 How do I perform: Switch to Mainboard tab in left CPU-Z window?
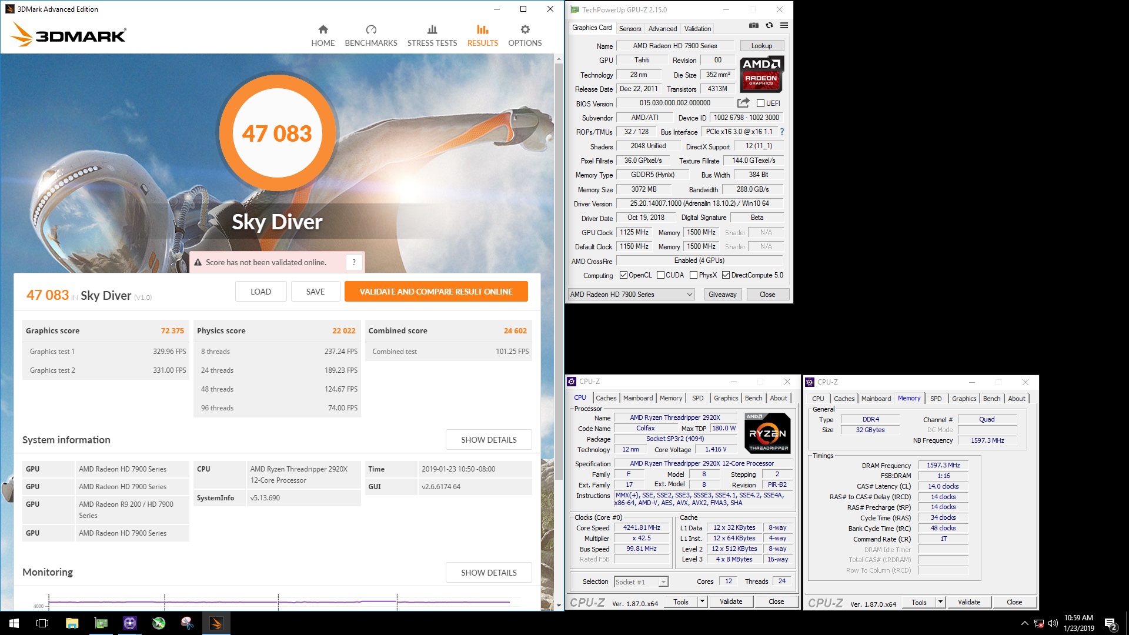637,398
